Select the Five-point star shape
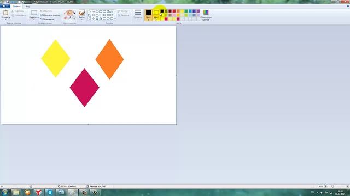The image size is (350, 196). pyautogui.click(x=97, y=19)
